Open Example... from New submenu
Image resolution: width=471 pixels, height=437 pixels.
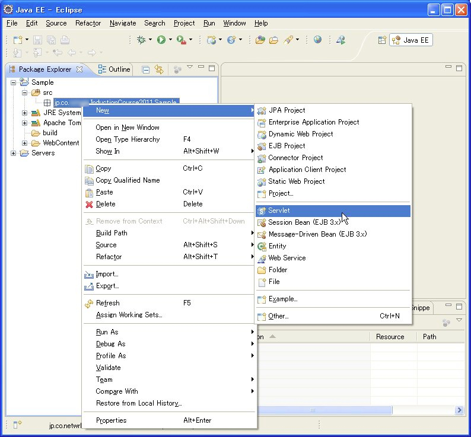pyautogui.click(x=333, y=299)
